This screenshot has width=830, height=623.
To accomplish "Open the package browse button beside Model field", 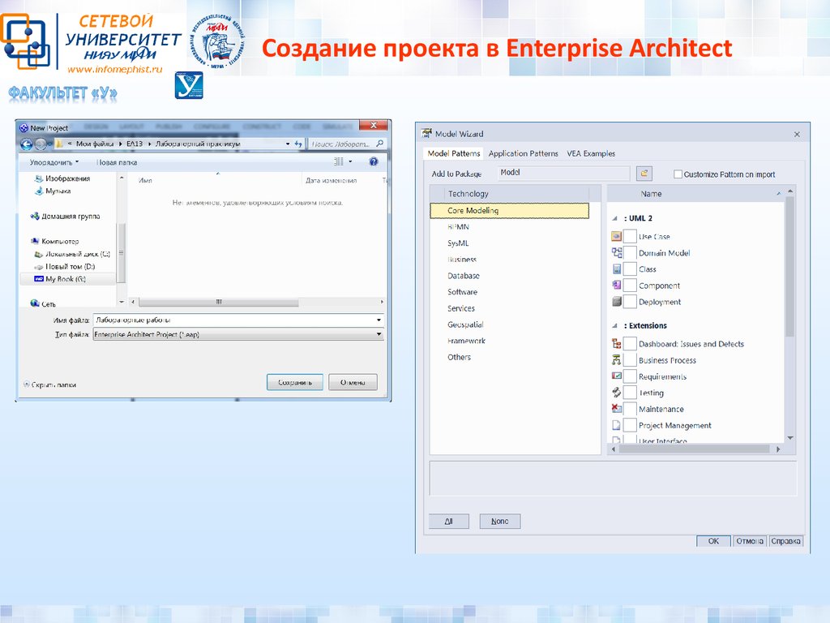I will coord(644,174).
